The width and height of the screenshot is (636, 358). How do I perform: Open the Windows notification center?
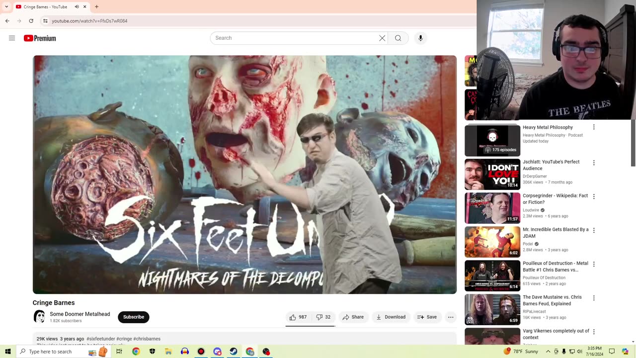point(612,352)
